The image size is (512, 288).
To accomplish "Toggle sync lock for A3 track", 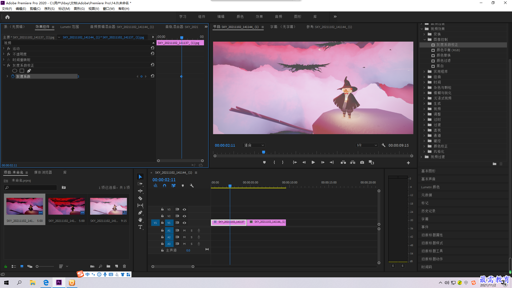I will pos(177,243).
